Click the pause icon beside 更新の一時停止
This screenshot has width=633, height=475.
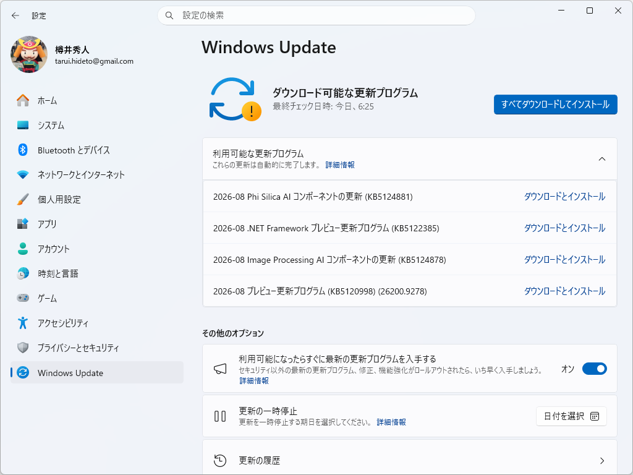pyautogui.click(x=220, y=416)
